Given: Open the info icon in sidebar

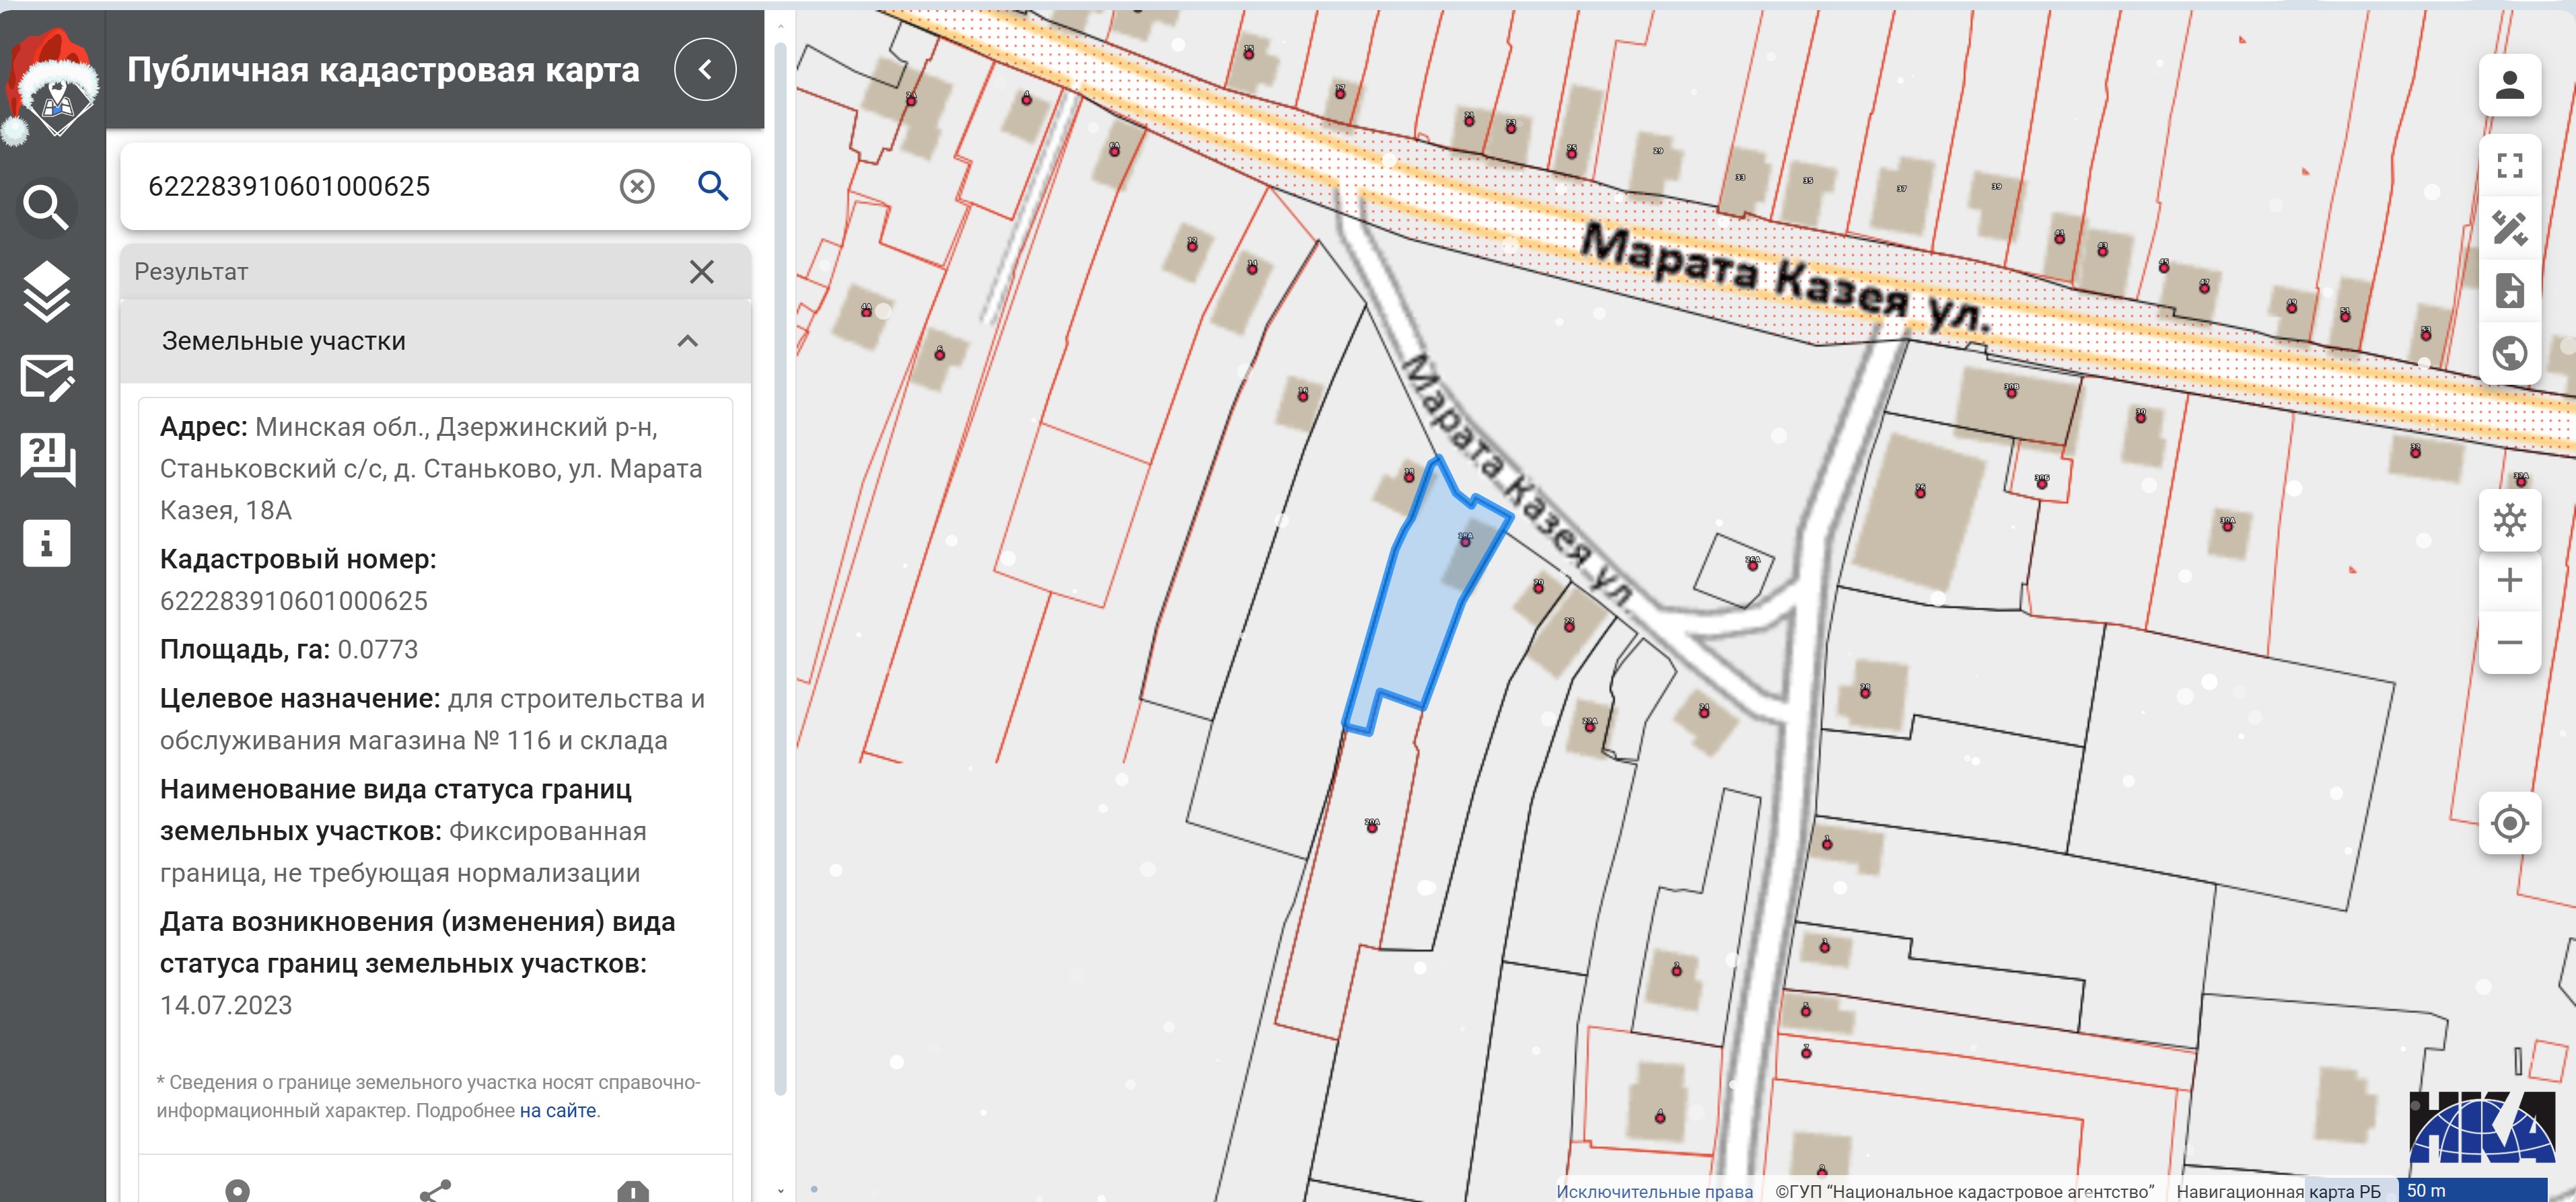Looking at the screenshot, I should pos(46,543).
